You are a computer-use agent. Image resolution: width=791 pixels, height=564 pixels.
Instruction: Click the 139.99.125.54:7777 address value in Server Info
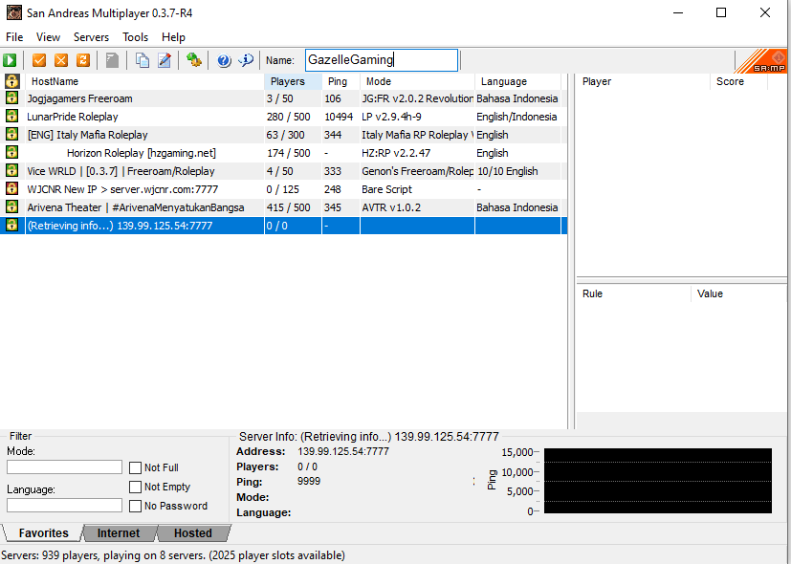tap(343, 451)
